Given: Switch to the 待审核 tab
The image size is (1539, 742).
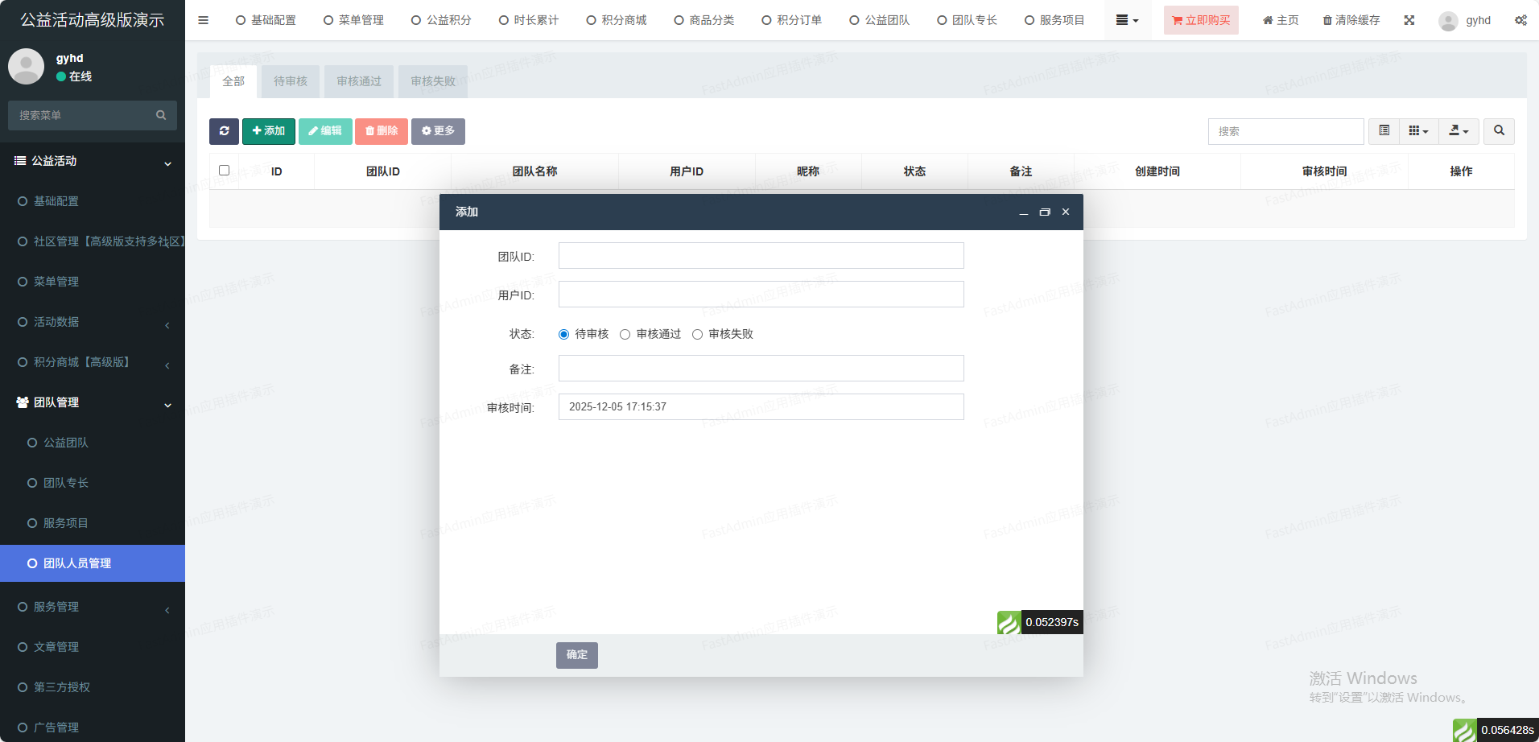Looking at the screenshot, I should [291, 81].
